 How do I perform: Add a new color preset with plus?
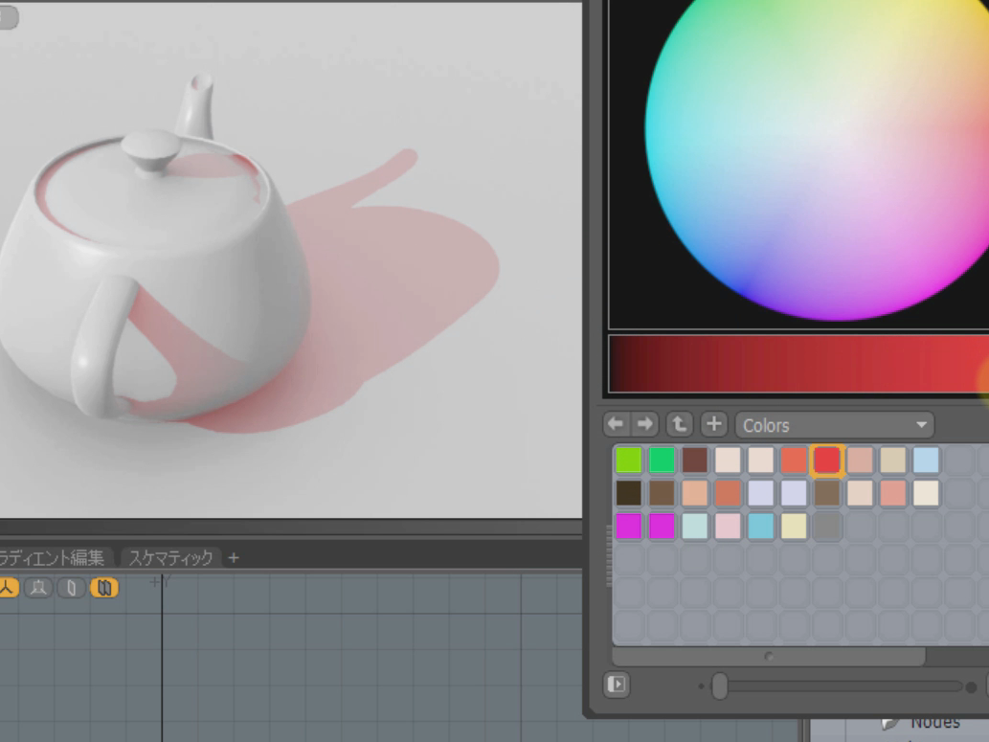click(x=713, y=424)
